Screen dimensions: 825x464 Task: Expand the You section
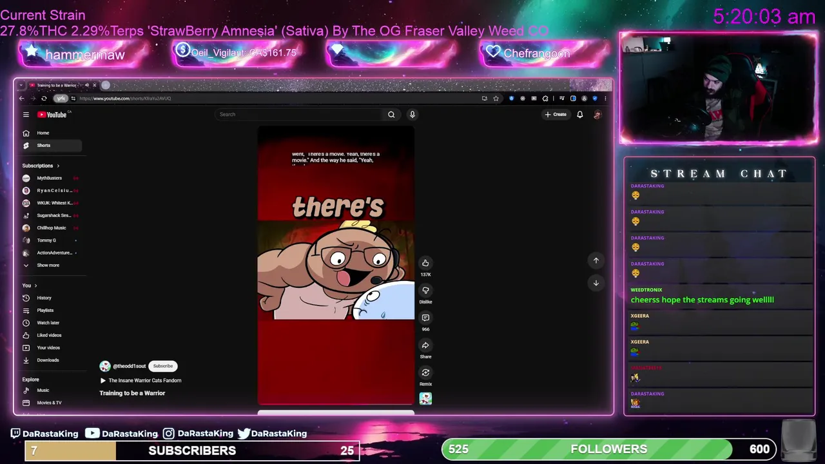pyautogui.click(x=30, y=285)
